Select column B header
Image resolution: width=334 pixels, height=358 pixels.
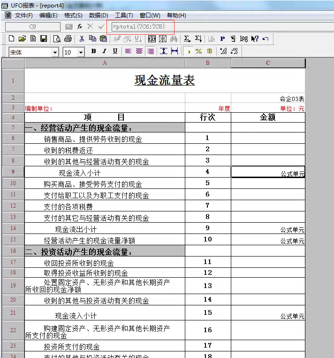tap(208, 63)
